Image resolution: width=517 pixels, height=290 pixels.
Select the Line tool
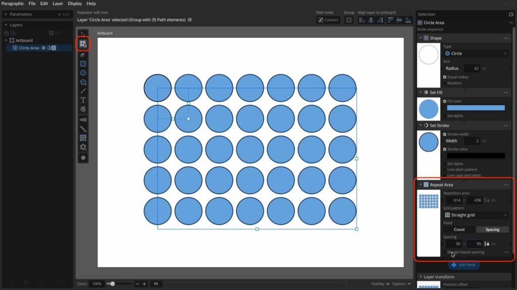tap(83, 91)
